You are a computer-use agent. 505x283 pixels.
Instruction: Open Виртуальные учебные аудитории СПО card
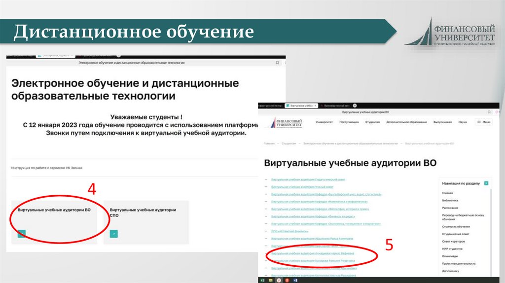pos(146,222)
